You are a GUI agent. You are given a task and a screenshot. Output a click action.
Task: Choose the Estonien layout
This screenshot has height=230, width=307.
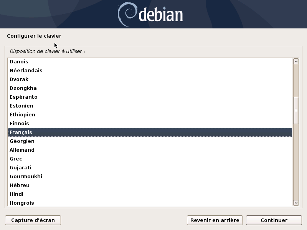(150, 106)
